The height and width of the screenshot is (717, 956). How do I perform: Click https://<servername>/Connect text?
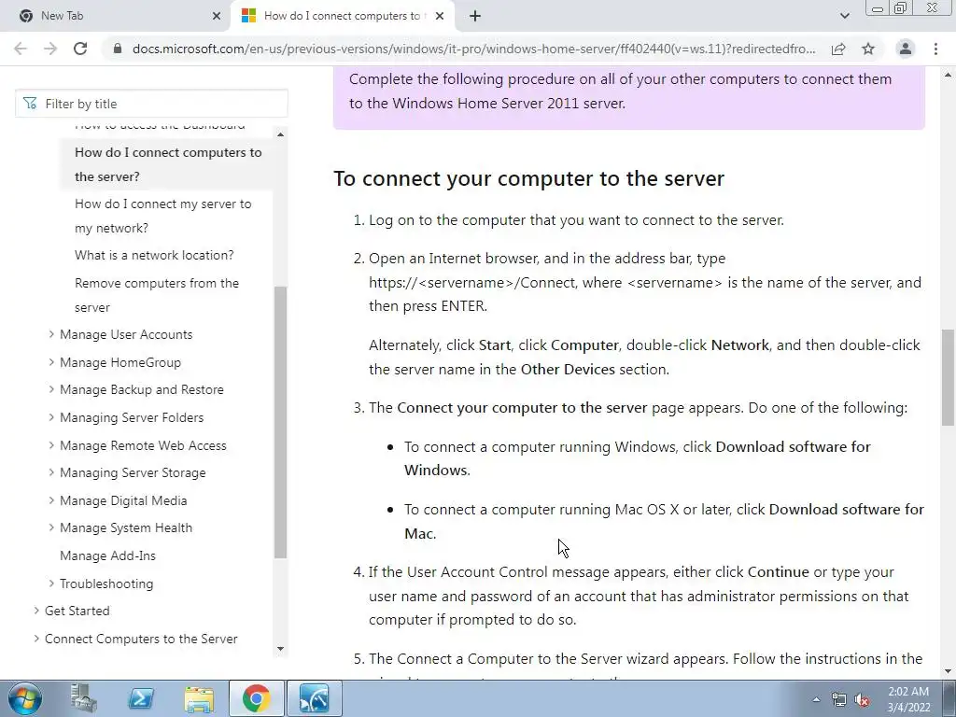point(471,282)
